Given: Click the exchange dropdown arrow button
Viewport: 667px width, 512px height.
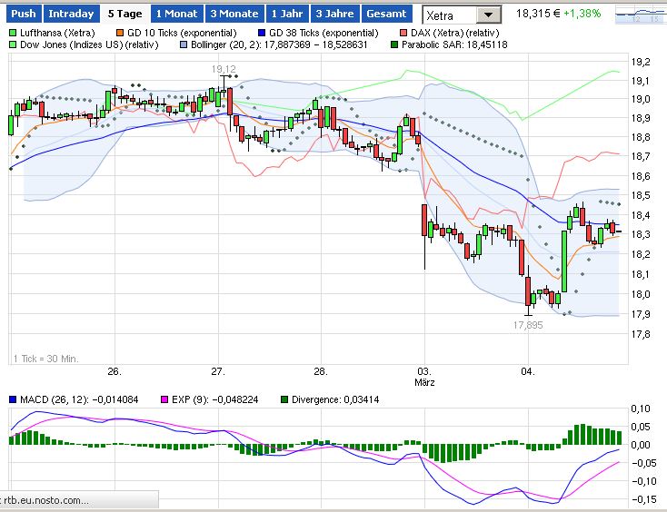Looking at the screenshot, I should point(488,15).
